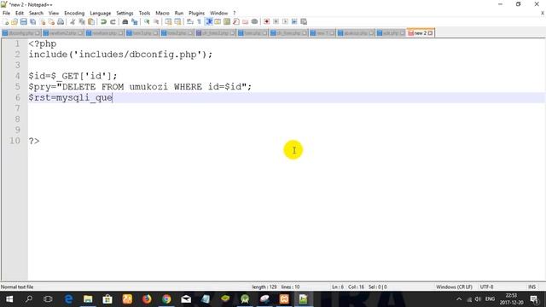The image size is (546, 307).
Task: Open File Explorer from the taskbar
Action: tap(88, 299)
